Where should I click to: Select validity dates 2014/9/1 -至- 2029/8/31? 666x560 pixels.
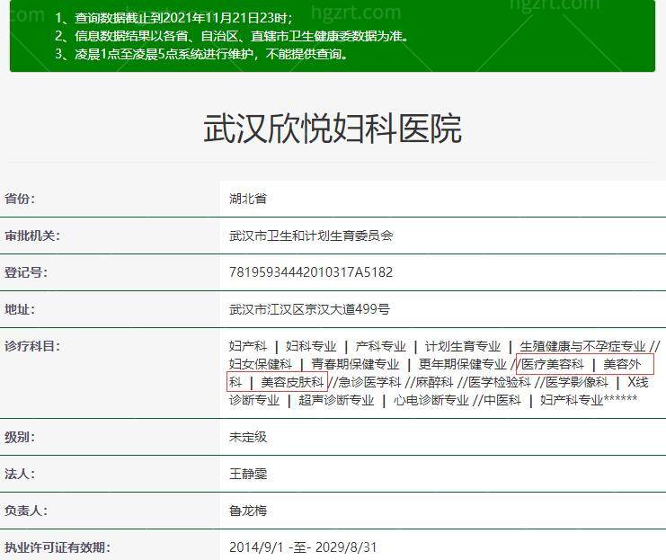[303, 547]
